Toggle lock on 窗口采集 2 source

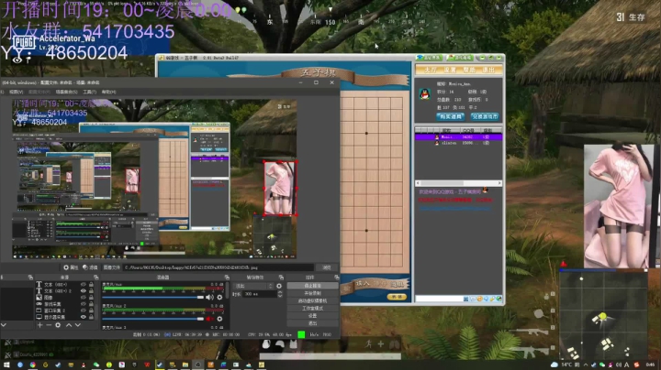[x=91, y=310]
